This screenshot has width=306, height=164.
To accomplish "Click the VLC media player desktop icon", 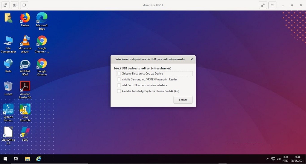I will [x=25, y=41].
